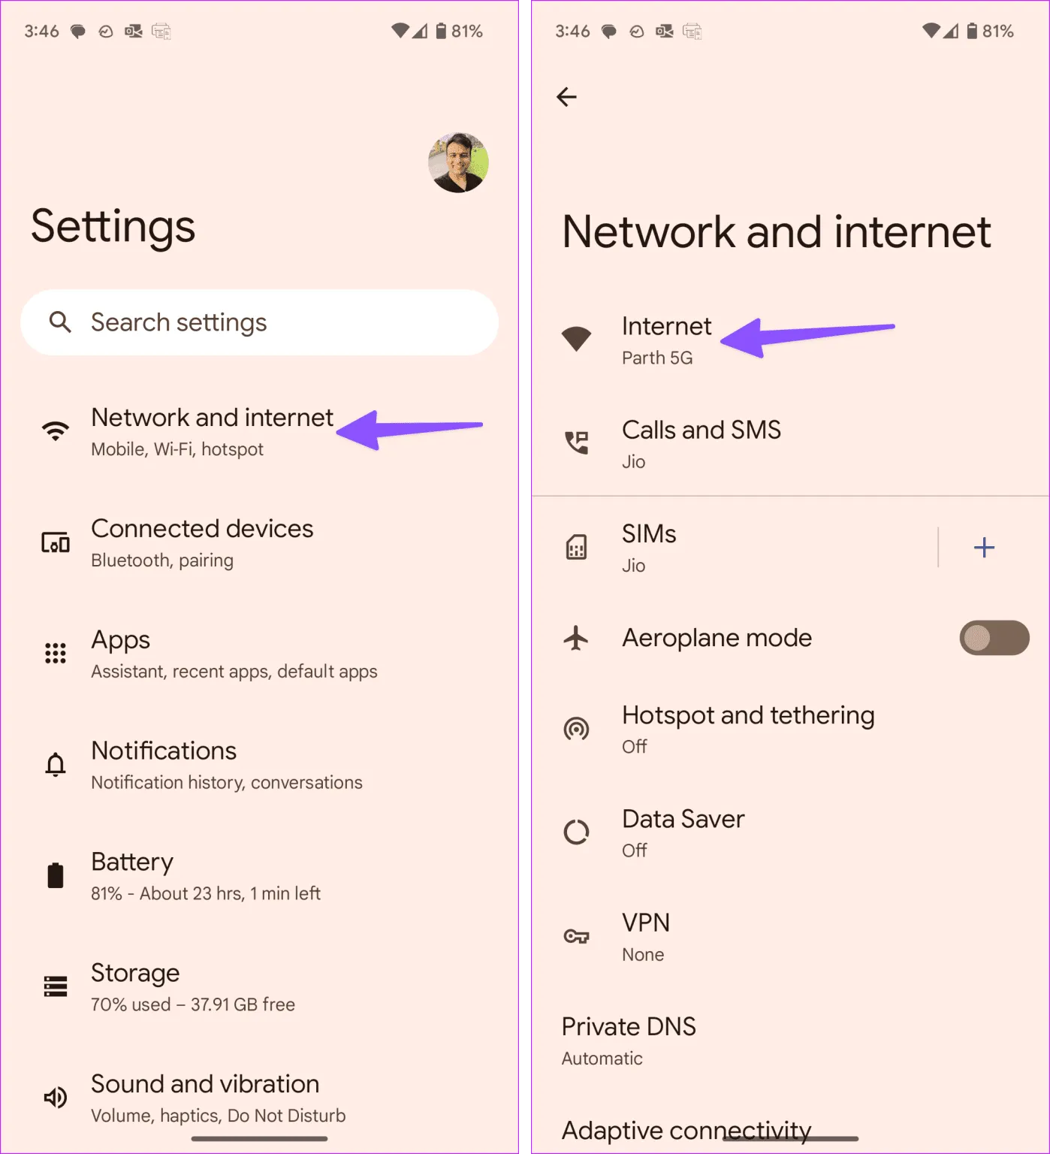Toggle the Aeroplane mode switch
The height and width of the screenshot is (1154, 1050).
click(994, 638)
